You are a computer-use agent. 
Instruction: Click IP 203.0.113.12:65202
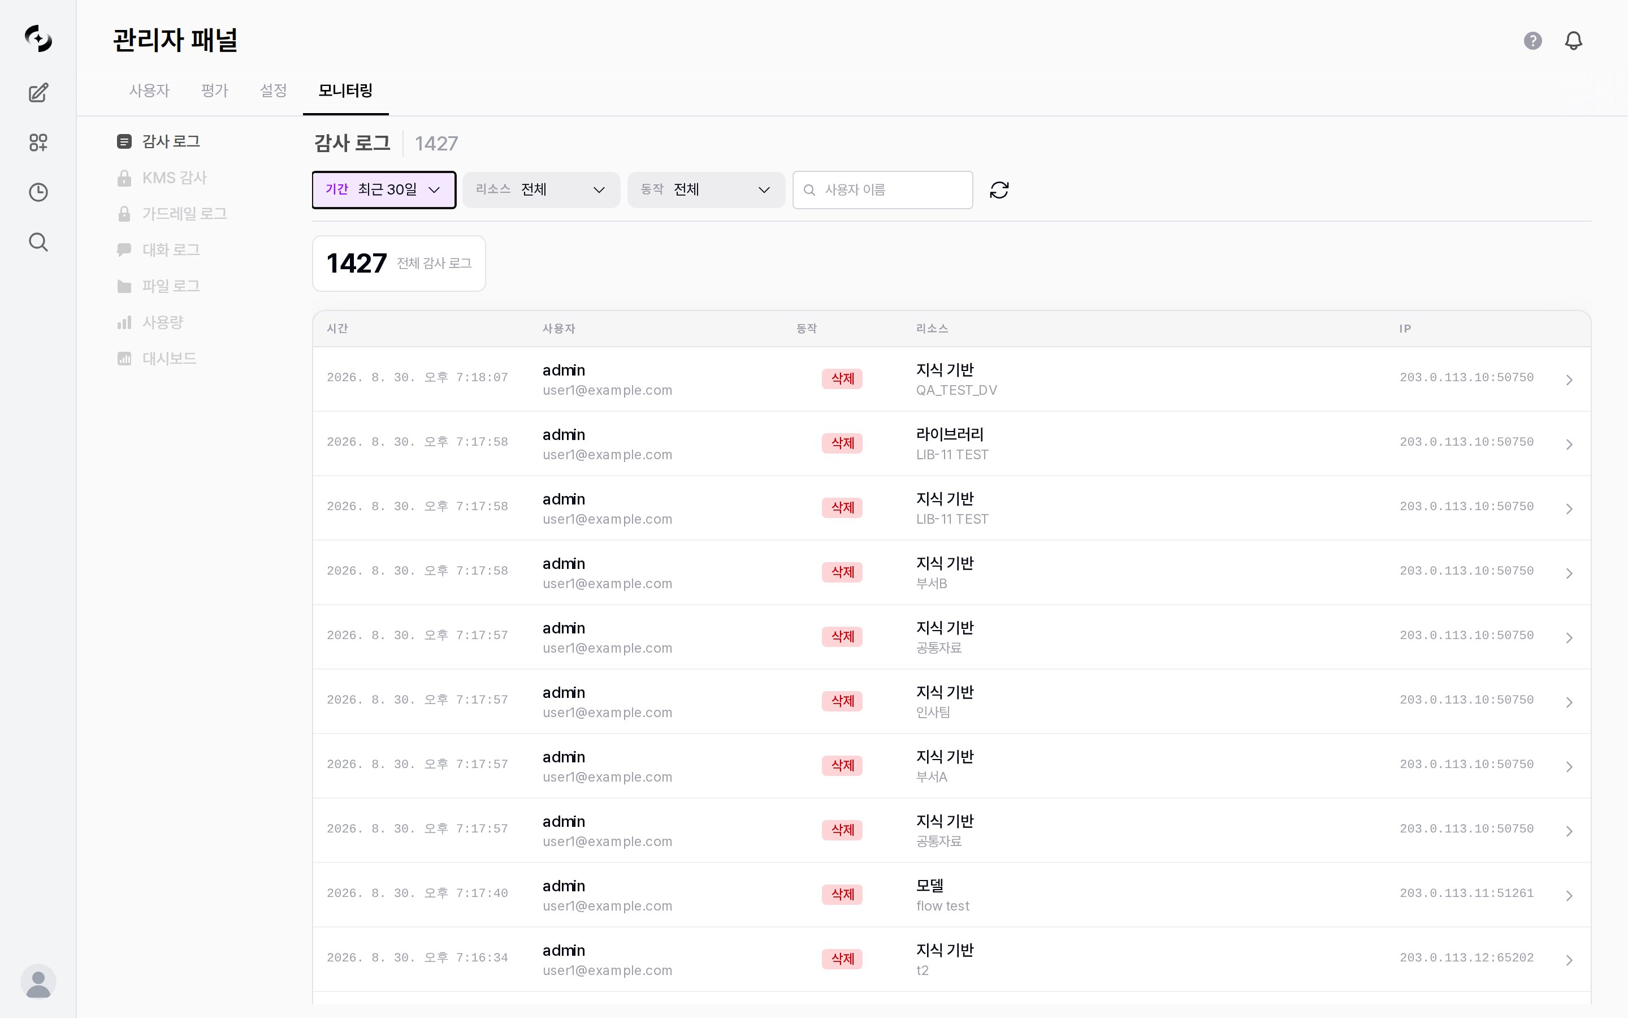tap(1466, 957)
